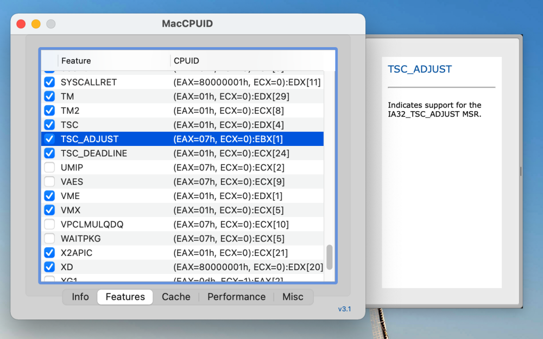Toggle the TSC feature checkbox
Image resolution: width=543 pixels, height=339 pixels.
pos(49,125)
